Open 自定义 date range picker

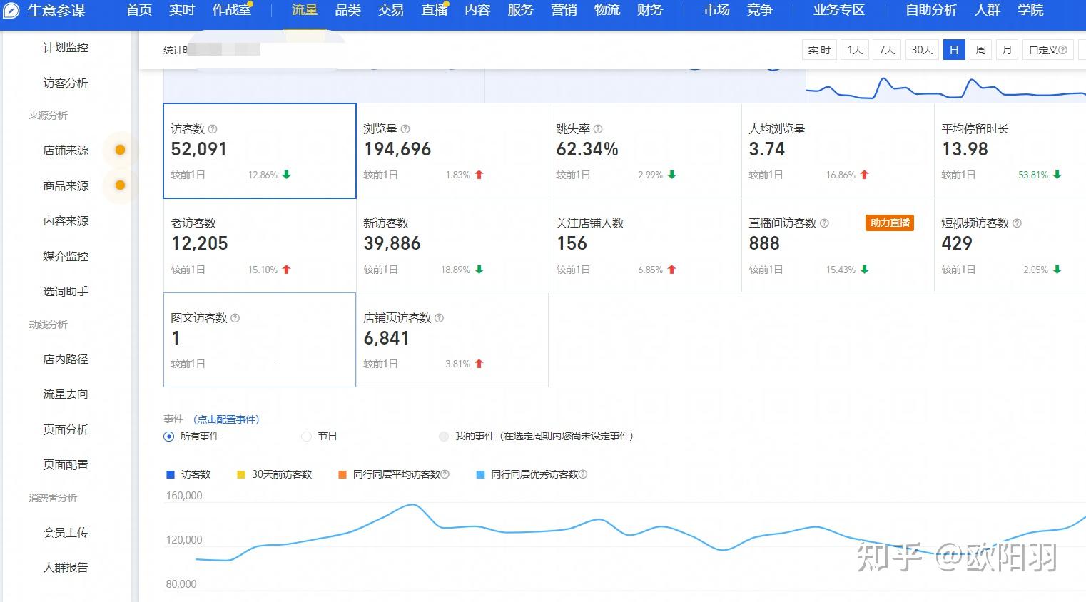[x=1047, y=50]
